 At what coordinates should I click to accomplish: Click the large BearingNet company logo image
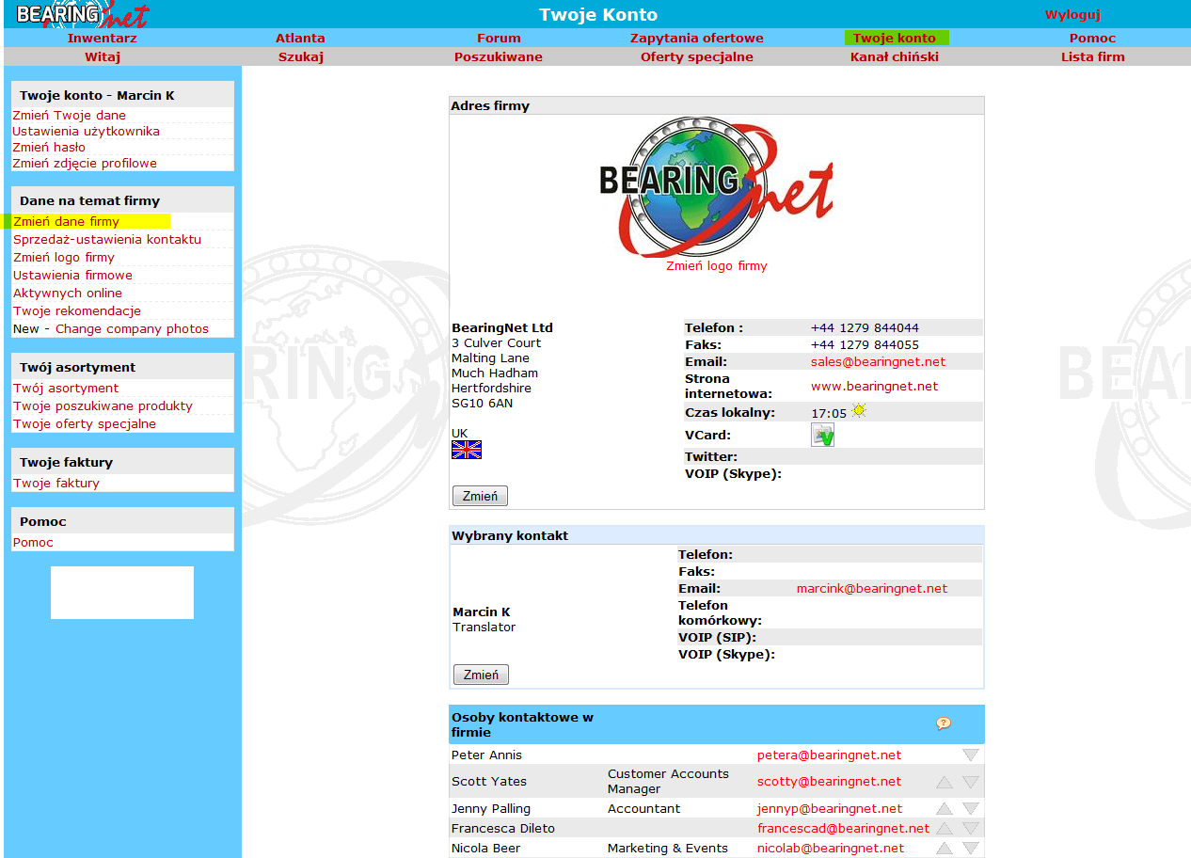coord(716,186)
